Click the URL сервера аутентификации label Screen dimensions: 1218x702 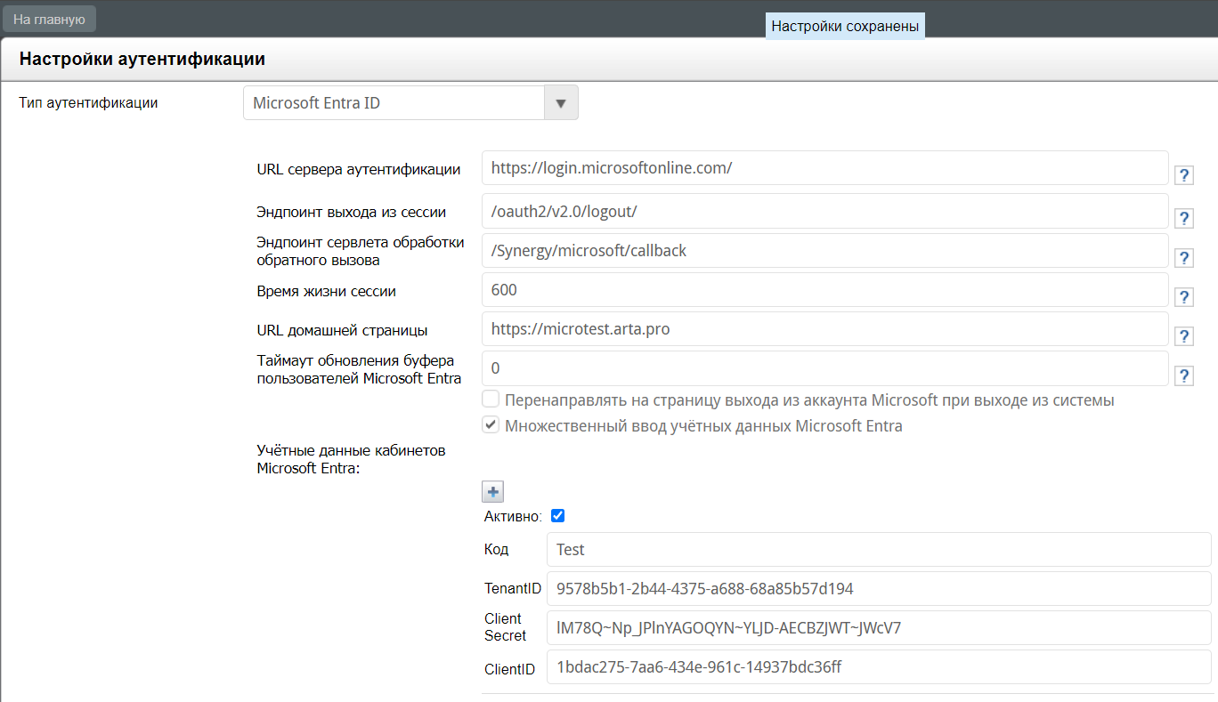tap(359, 169)
